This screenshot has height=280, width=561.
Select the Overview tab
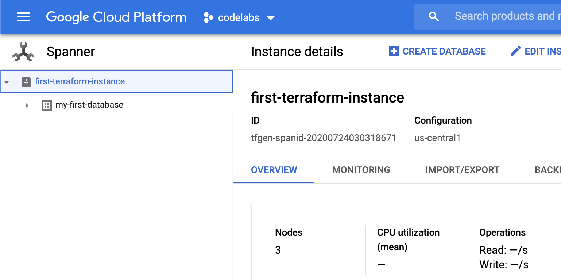pyautogui.click(x=274, y=170)
